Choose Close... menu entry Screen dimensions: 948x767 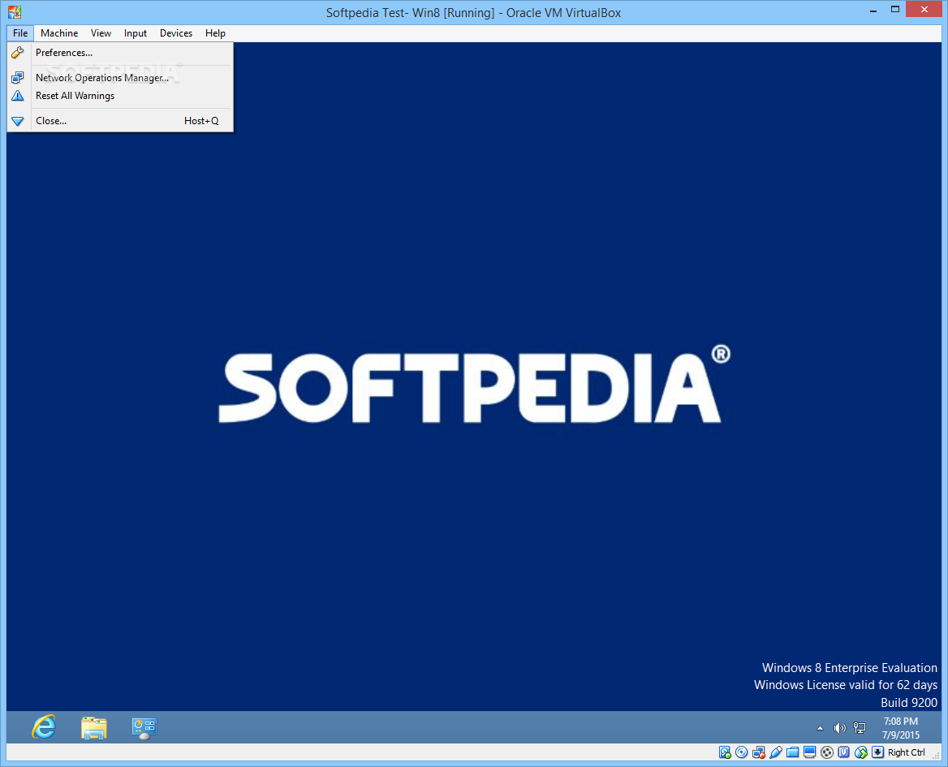click(119, 121)
